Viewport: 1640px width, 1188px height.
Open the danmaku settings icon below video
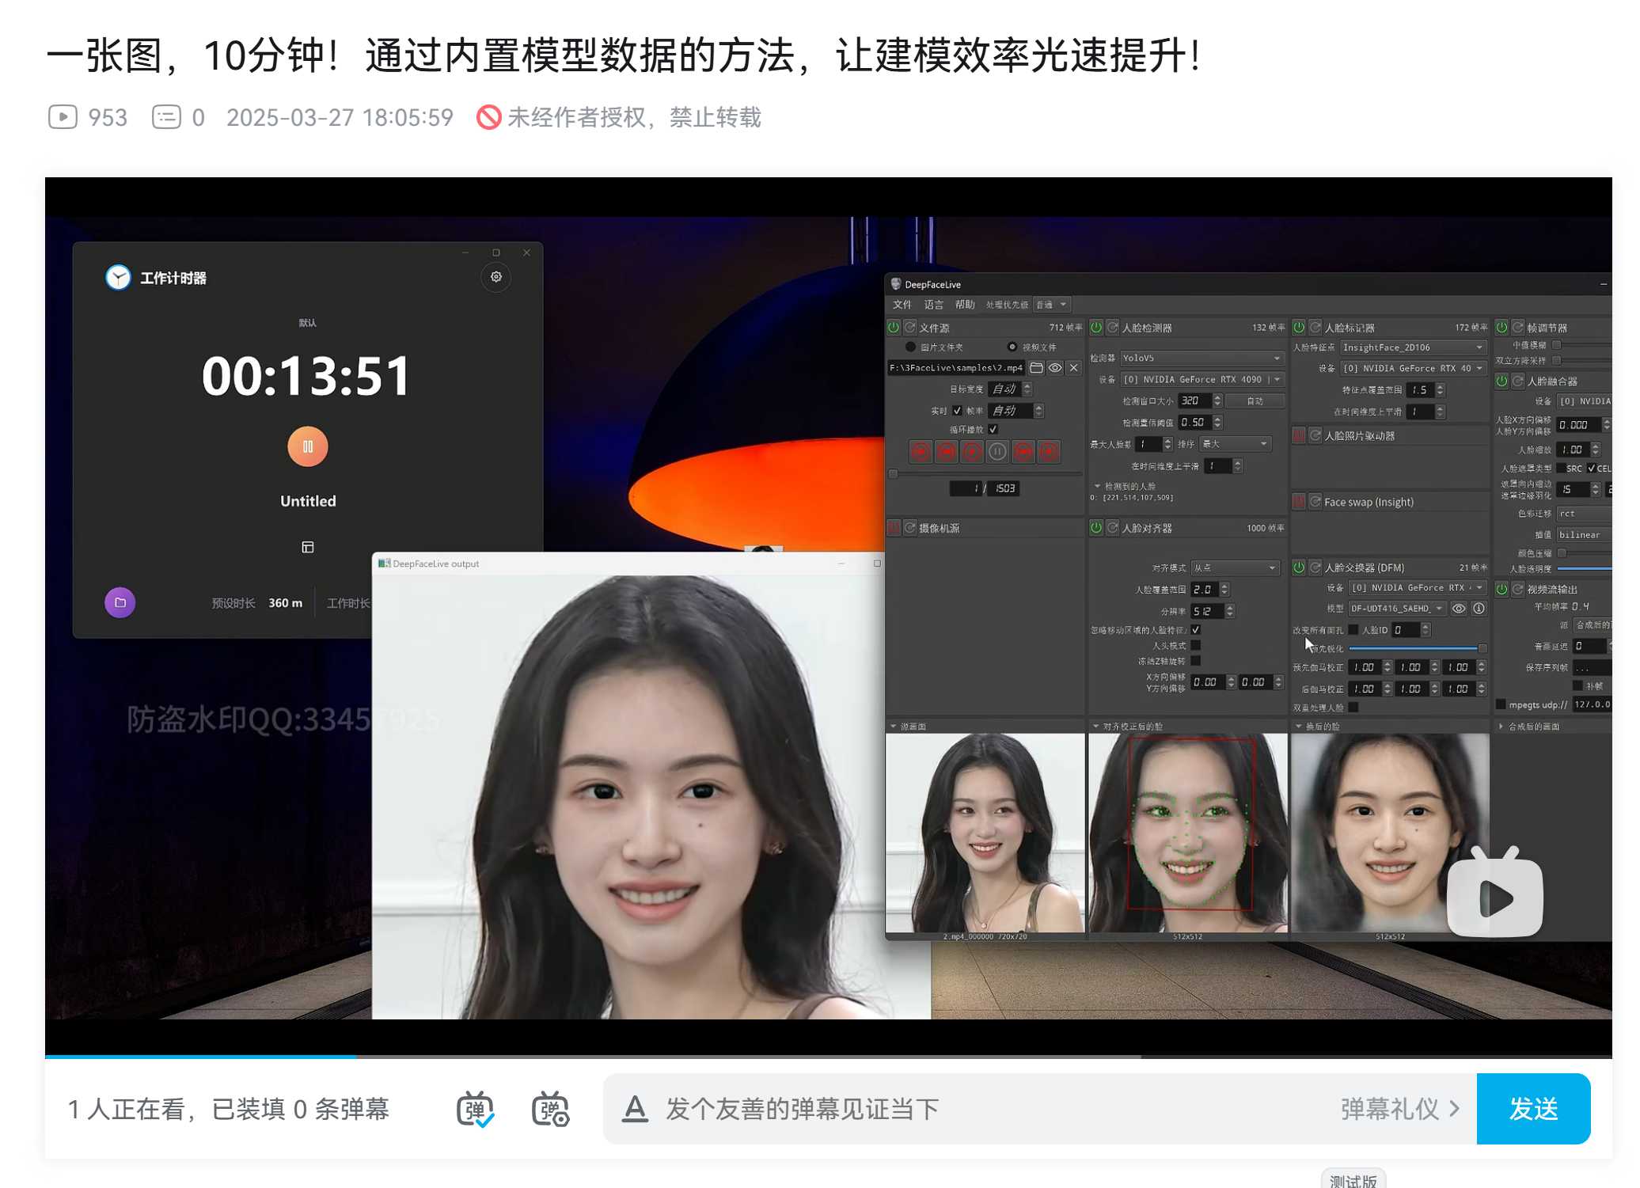pyautogui.click(x=551, y=1109)
